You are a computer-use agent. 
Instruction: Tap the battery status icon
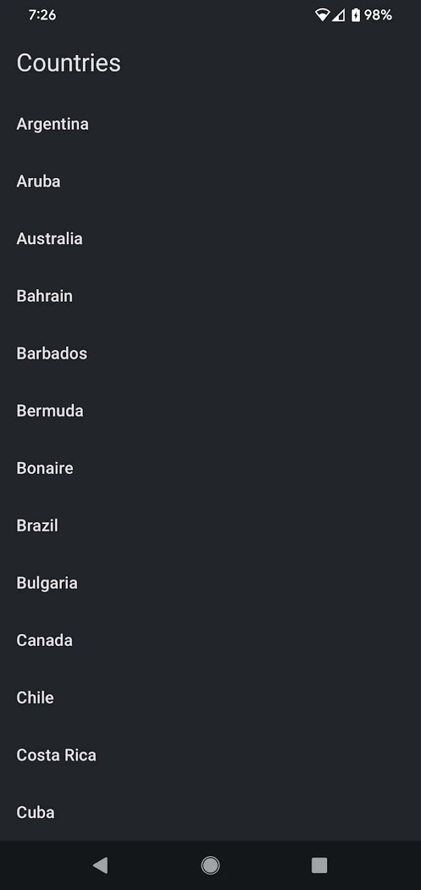[x=356, y=15]
